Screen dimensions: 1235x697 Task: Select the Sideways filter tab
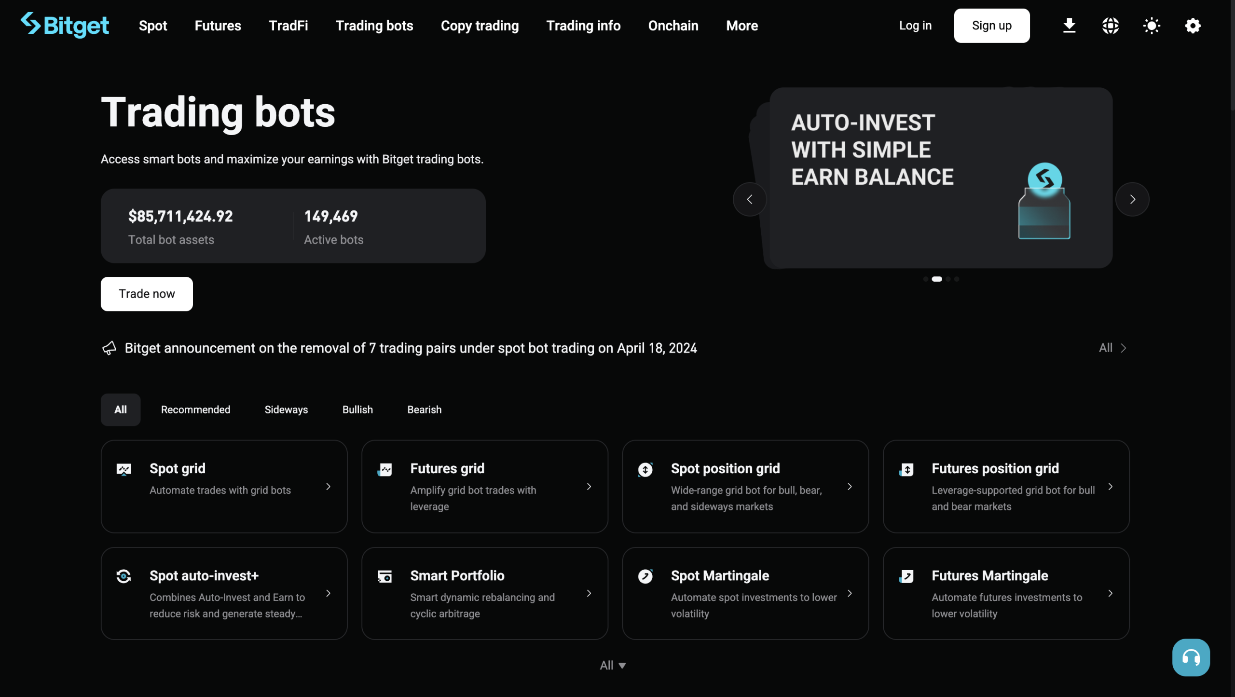286,410
